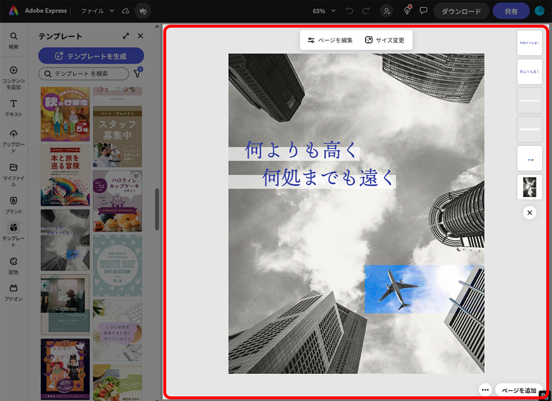Click the ダウンロード button

[x=461, y=11]
